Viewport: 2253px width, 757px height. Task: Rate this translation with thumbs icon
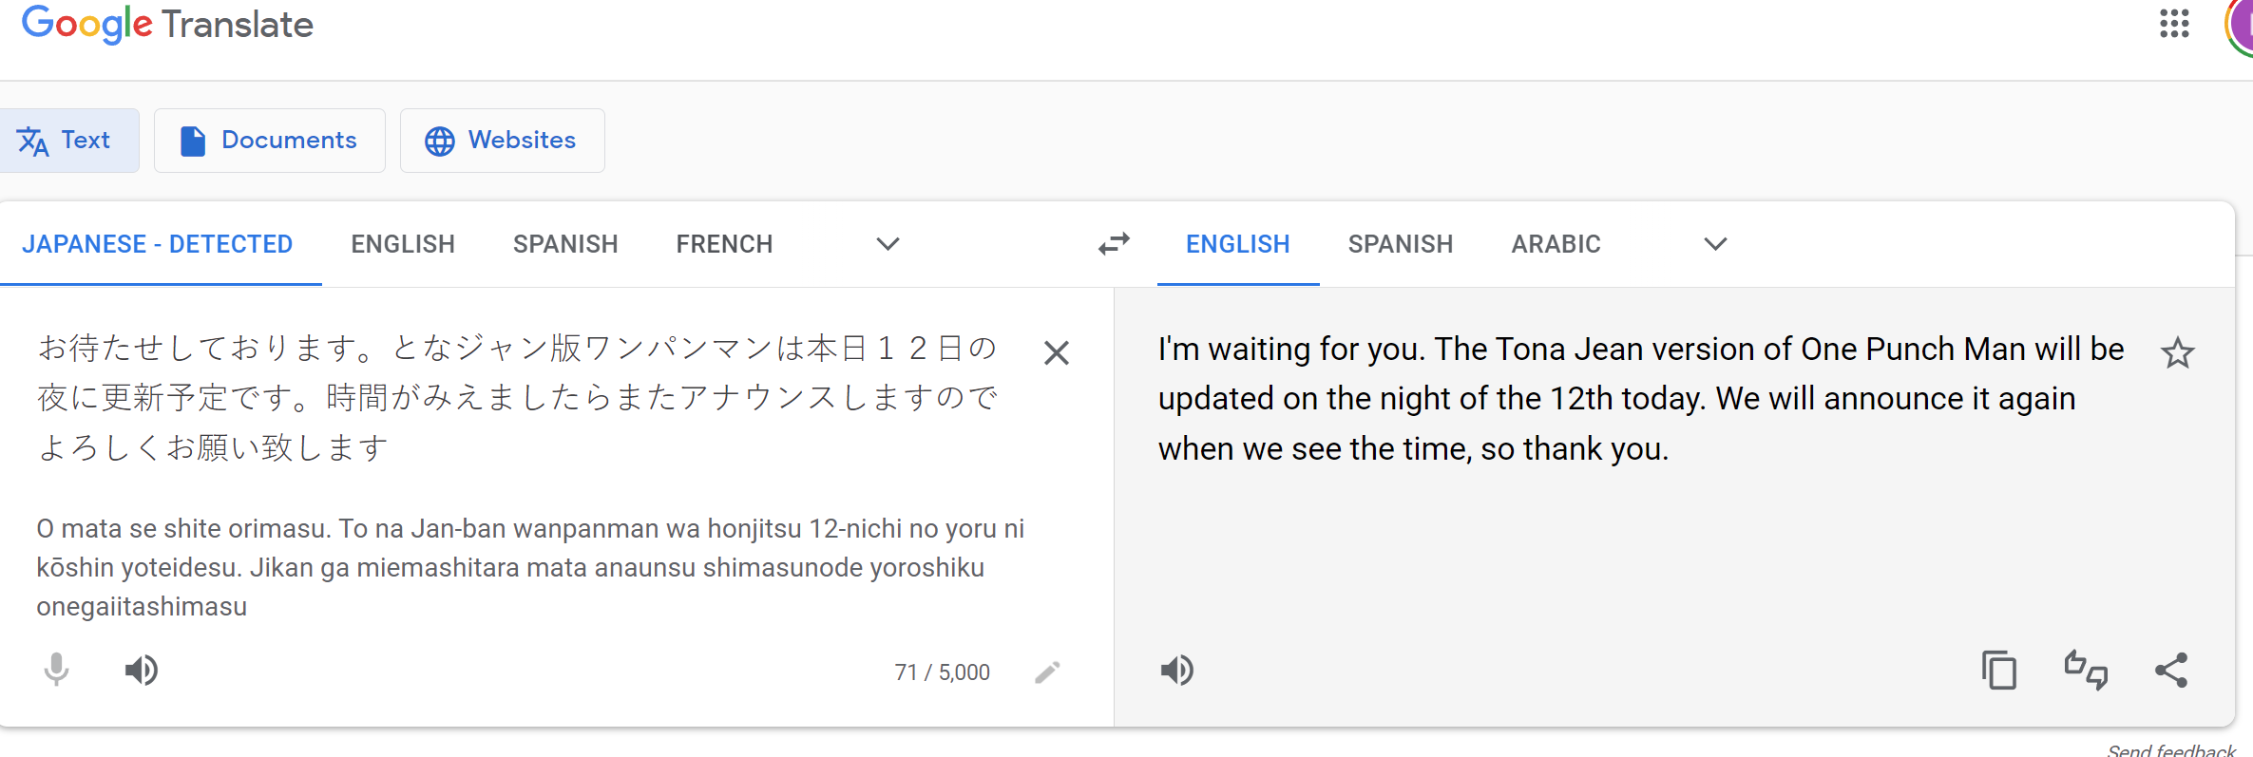[x=2086, y=671]
